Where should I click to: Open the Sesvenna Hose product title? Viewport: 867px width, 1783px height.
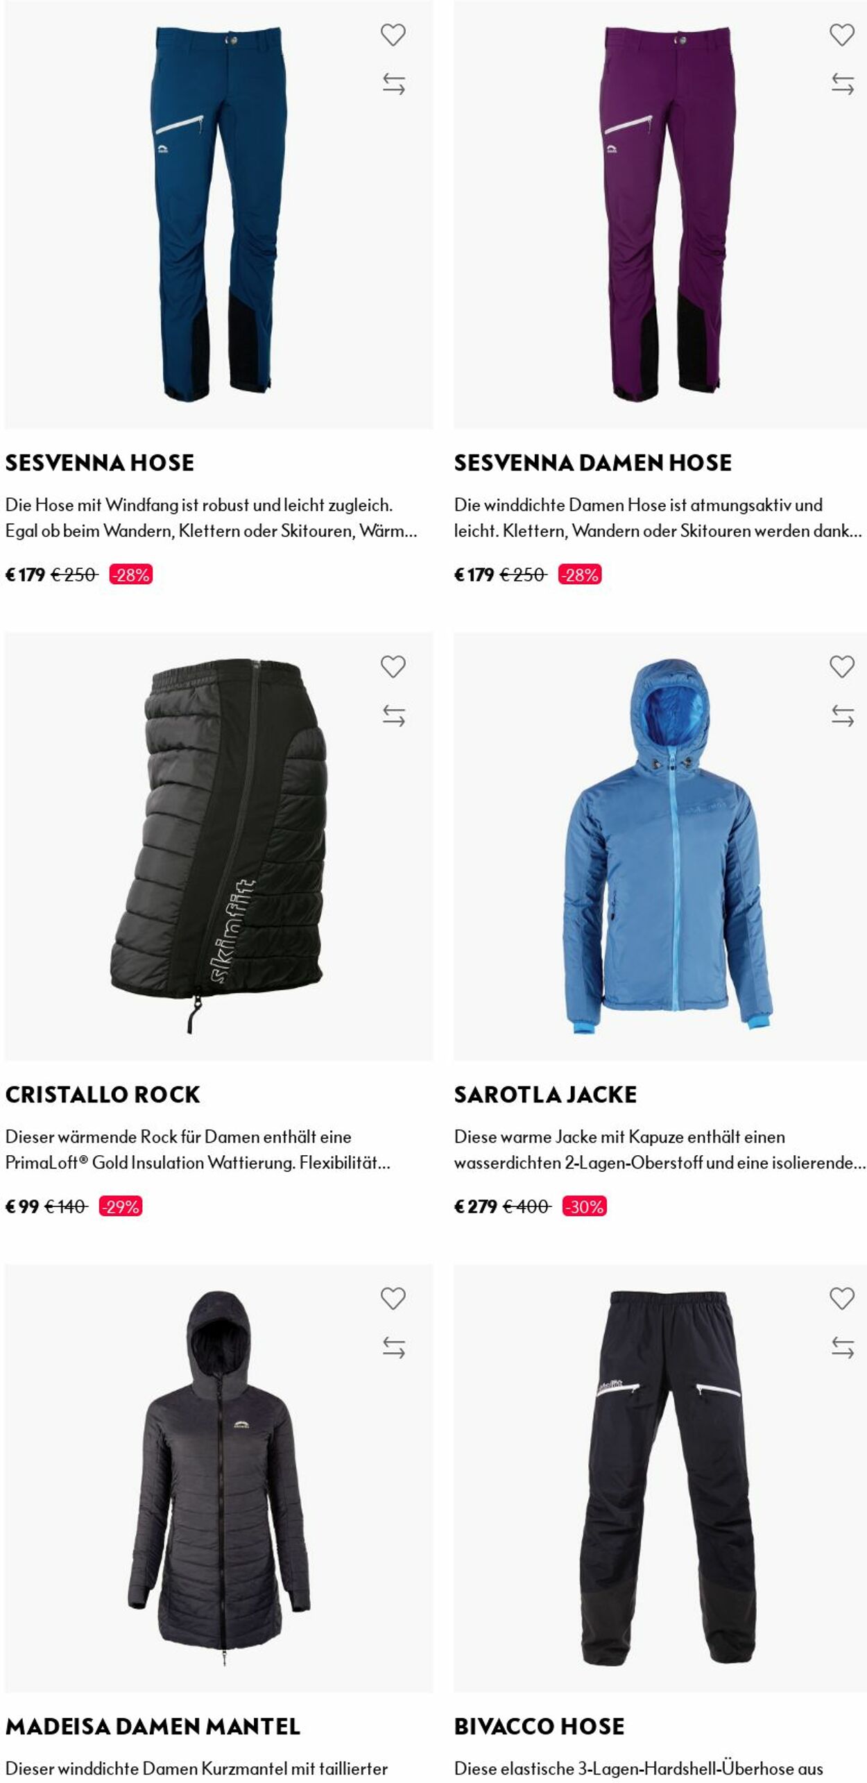click(x=100, y=463)
